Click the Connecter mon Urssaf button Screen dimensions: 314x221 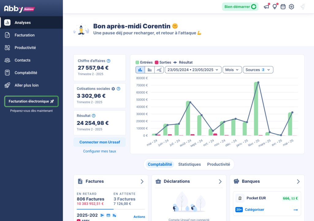99,142
